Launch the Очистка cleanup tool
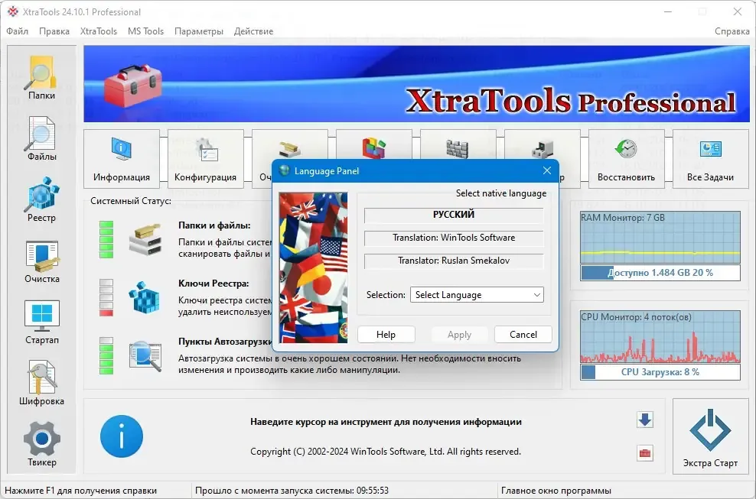Image resolution: width=756 pixels, height=499 pixels. [x=41, y=261]
